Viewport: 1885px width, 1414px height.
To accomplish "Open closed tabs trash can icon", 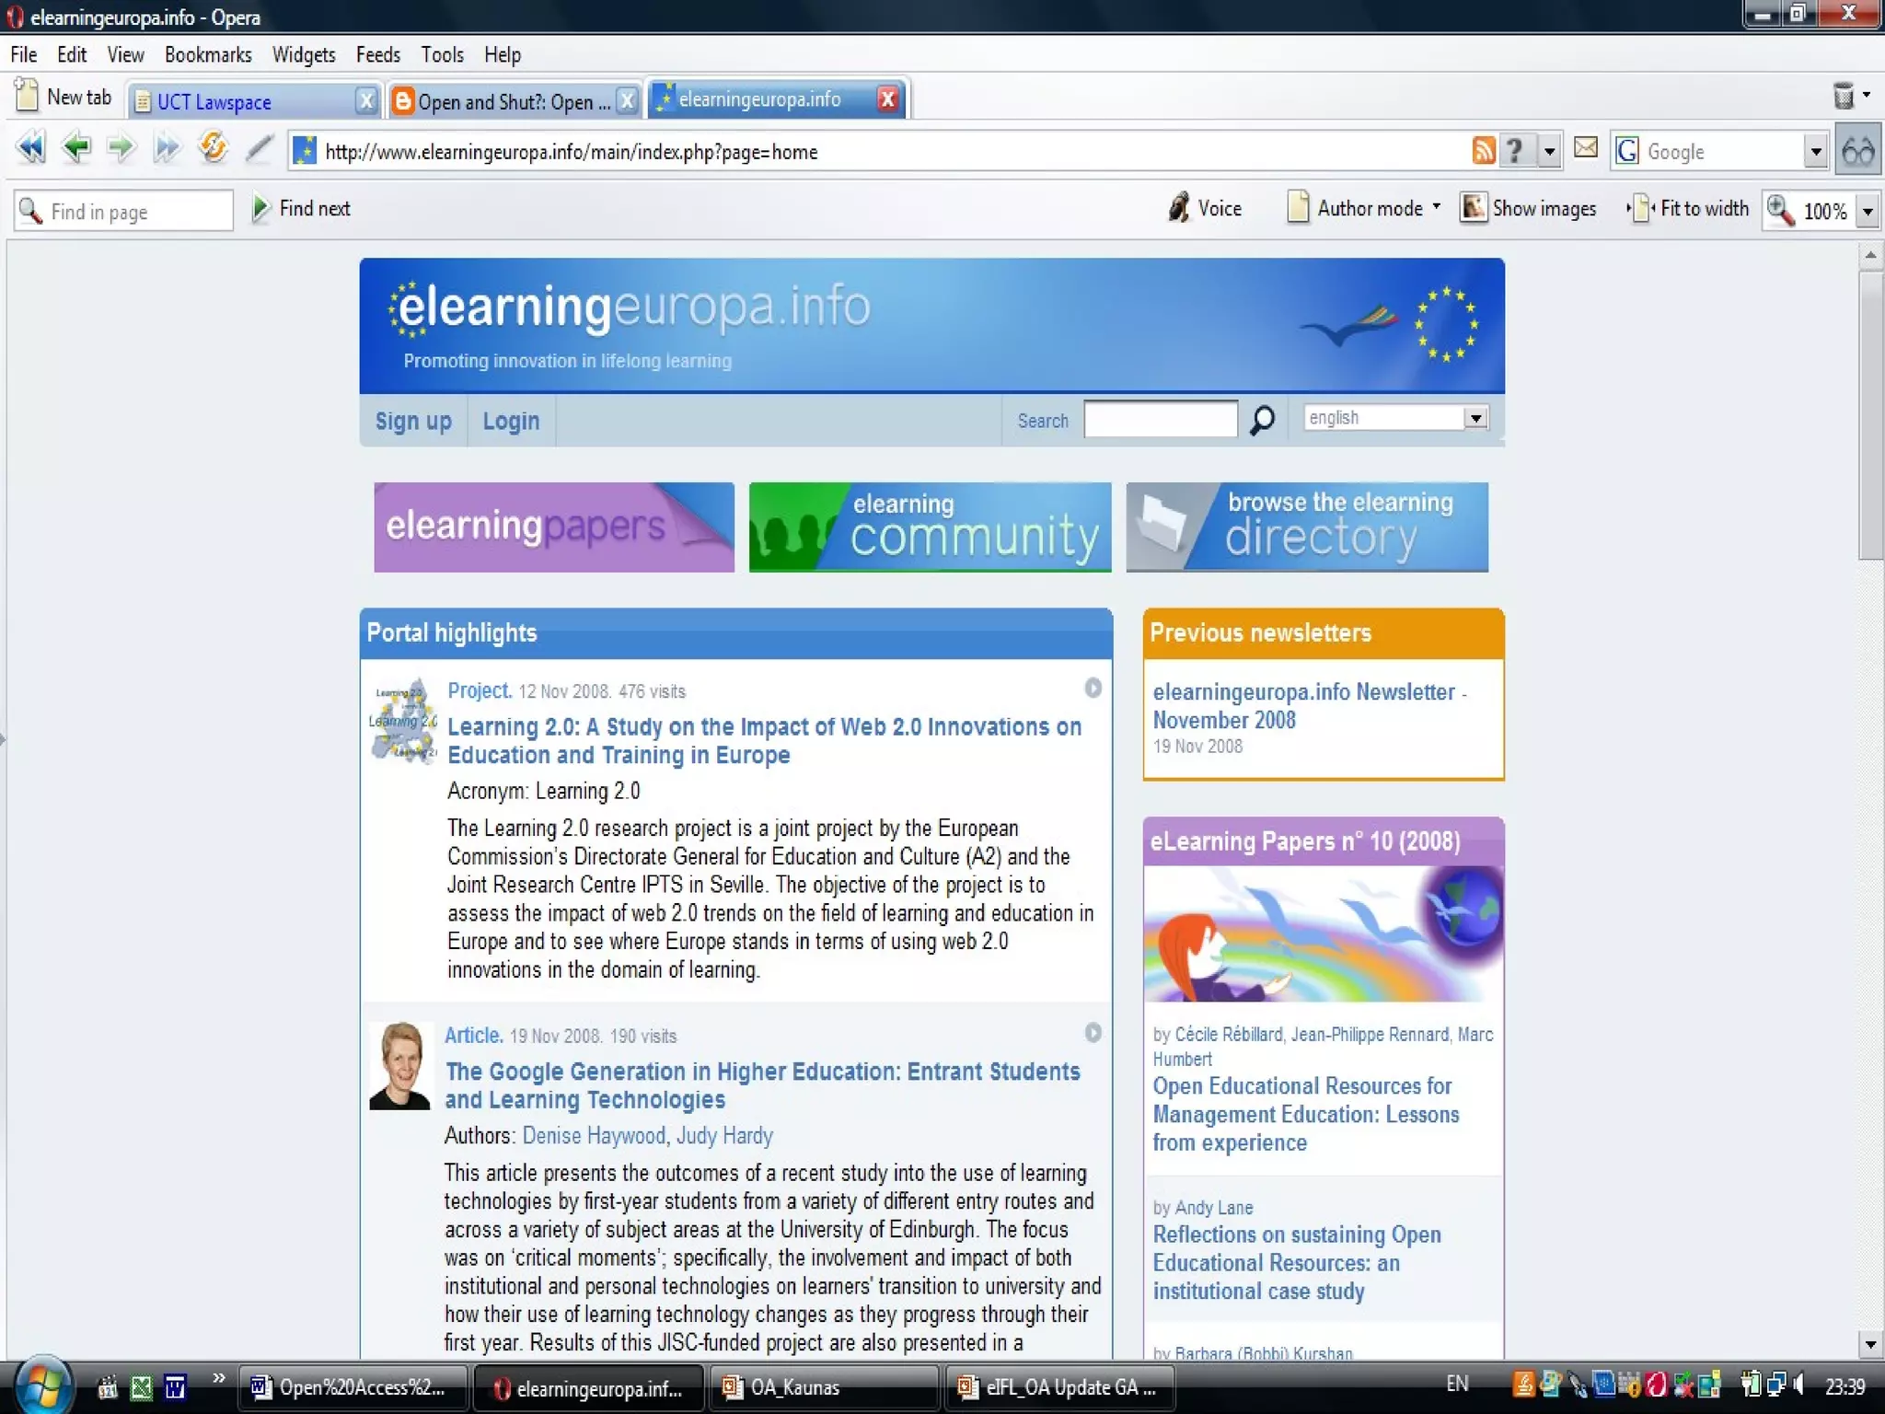I will (1844, 96).
